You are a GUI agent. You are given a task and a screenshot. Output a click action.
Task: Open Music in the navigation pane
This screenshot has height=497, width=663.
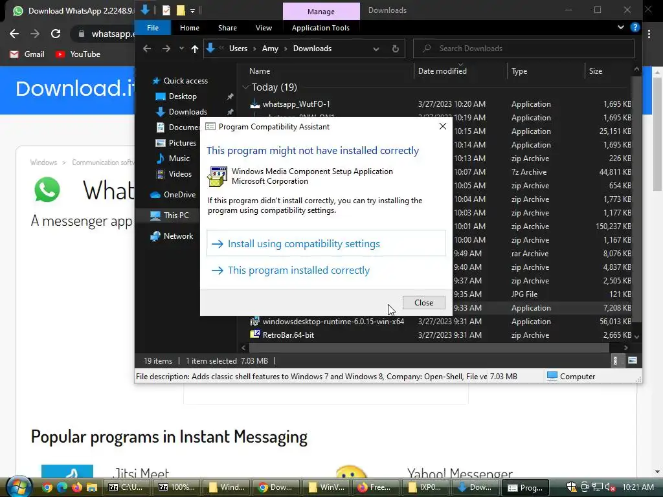179,159
